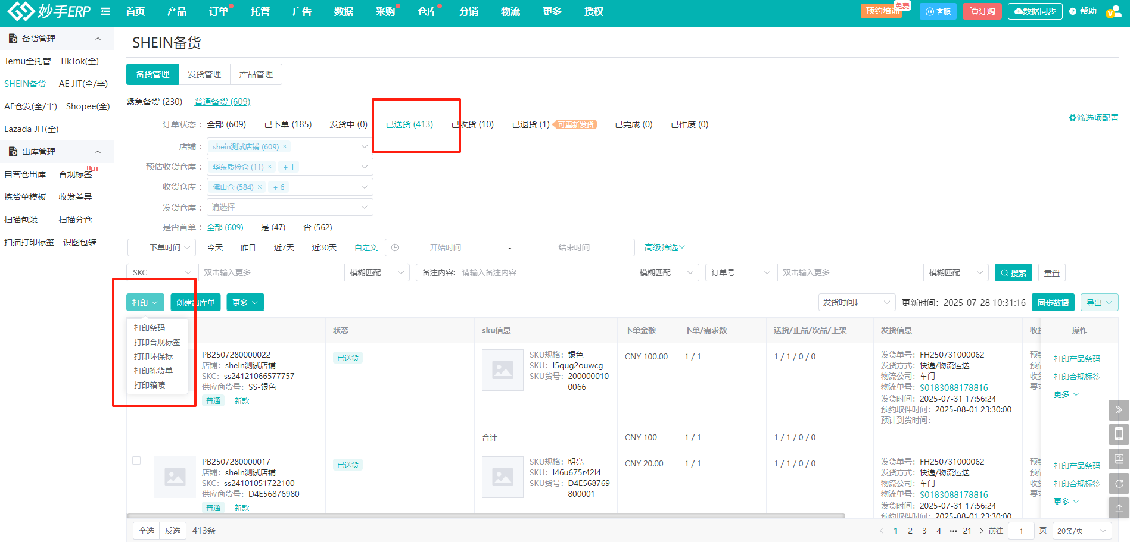Click the 备货管理 sidebar section icon
The height and width of the screenshot is (542, 1130).
[13, 39]
